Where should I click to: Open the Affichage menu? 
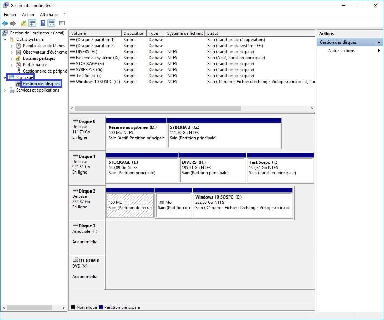(x=49, y=15)
